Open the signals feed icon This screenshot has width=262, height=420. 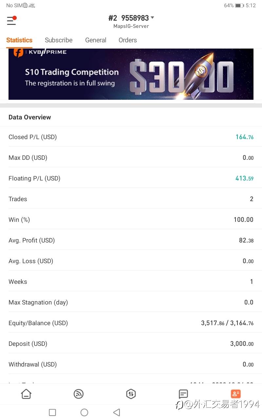(x=79, y=394)
